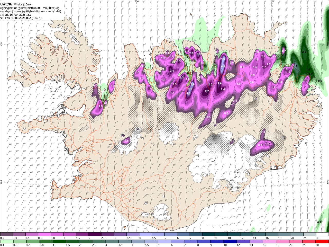This screenshot has width=329, height=247.
Task: Select the valid time line 'VT: Fös. 19.09.2025 09Z'
Action: (x=16, y=18)
